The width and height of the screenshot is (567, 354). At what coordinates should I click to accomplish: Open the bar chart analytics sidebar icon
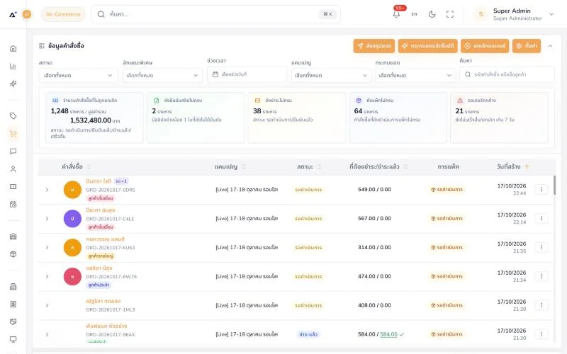pyautogui.click(x=13, y=66)
